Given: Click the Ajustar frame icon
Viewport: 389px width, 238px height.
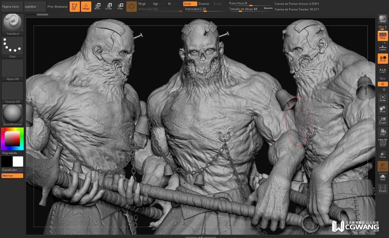Looking at the screenshot, I should click(x=383, y=98).
